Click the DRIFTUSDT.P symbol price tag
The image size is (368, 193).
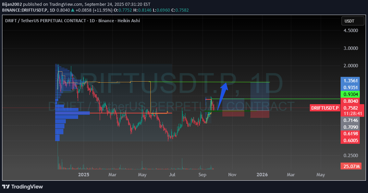tap(325, 108)
